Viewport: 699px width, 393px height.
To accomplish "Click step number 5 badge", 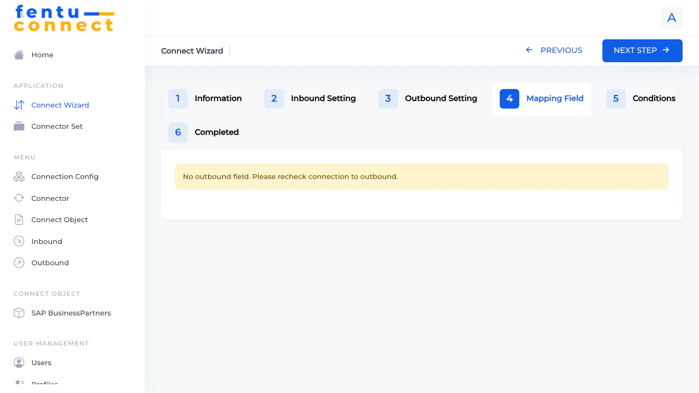I will 616,99.
